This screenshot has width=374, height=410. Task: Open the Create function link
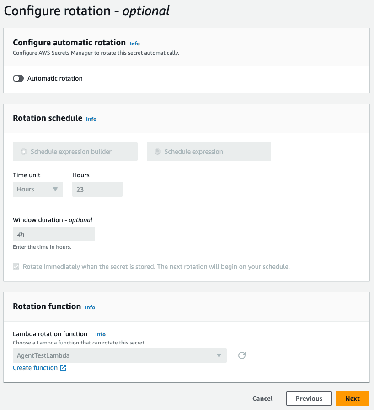(x=35, y=368)
